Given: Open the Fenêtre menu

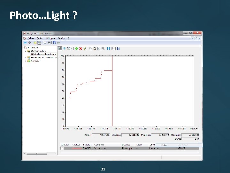Looking at the screenshot, I should tap(62, 38).
